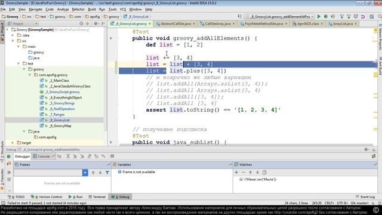Resume program icon in Debug sidebar
382x215 pixels.
click(9, 173)
